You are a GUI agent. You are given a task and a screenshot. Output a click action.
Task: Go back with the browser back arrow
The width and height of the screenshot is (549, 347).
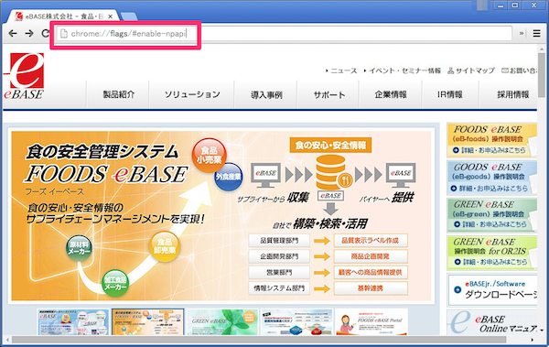pos(13,33)
